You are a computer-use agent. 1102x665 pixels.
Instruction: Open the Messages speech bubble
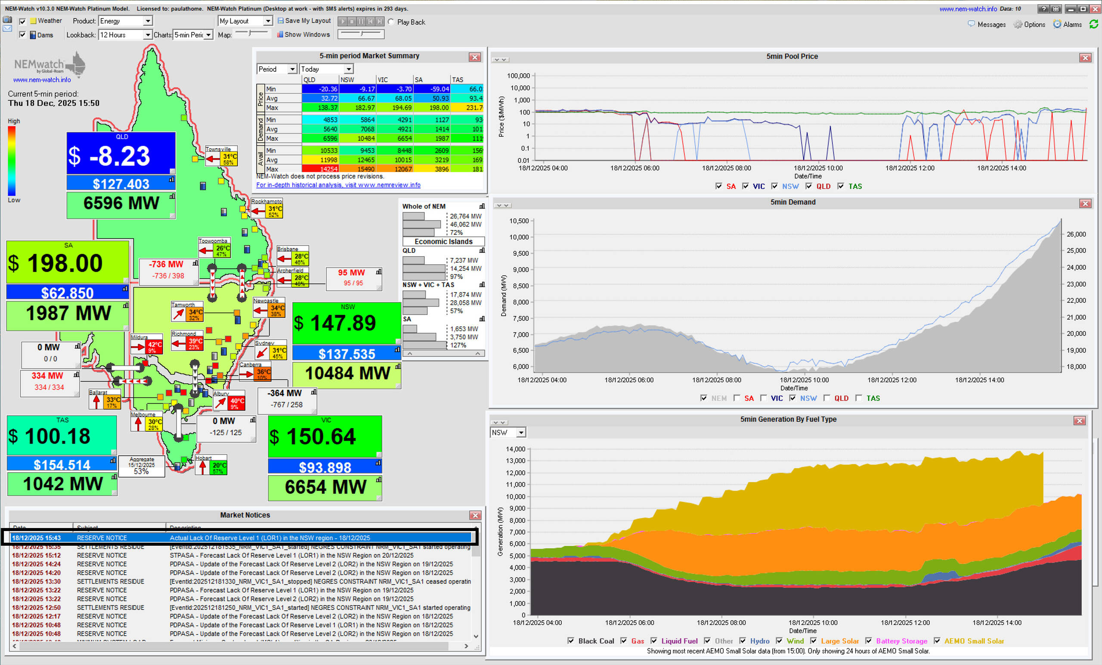(x=971, y=24)
